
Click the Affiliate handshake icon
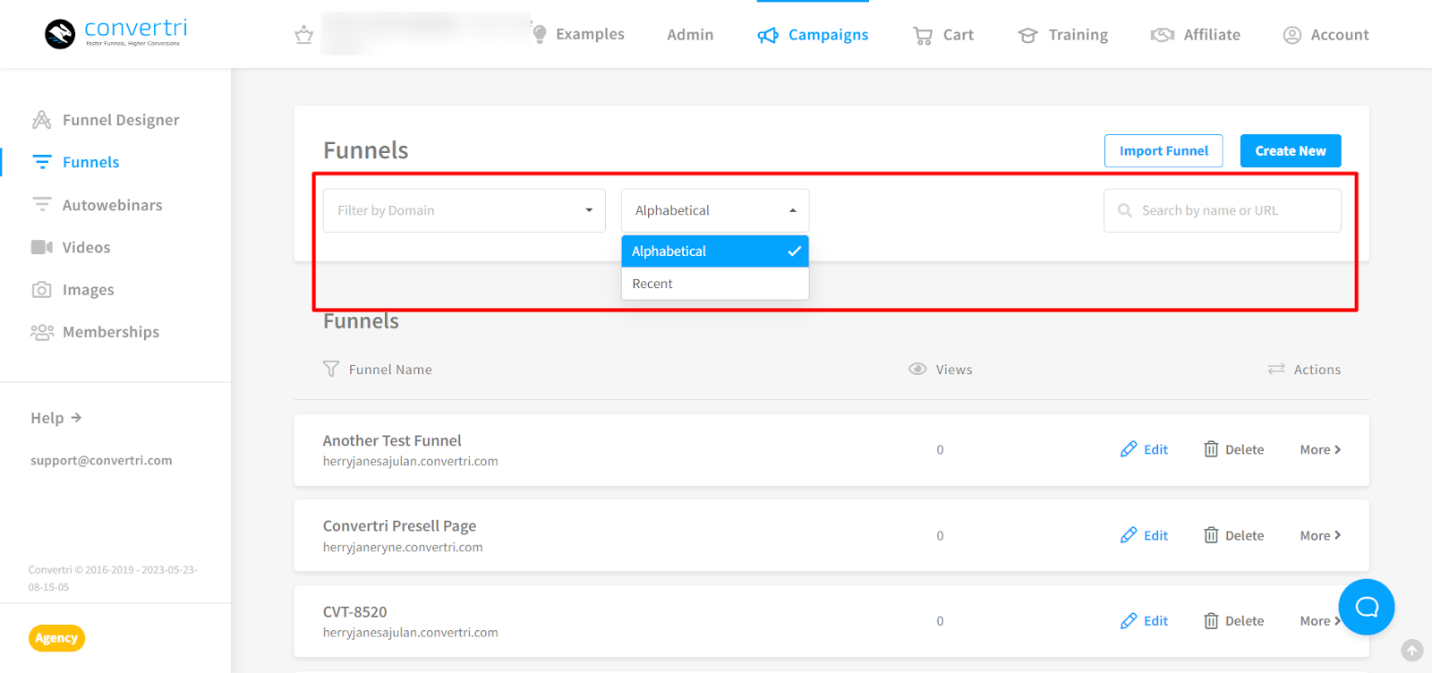(x=1163, y=35)
